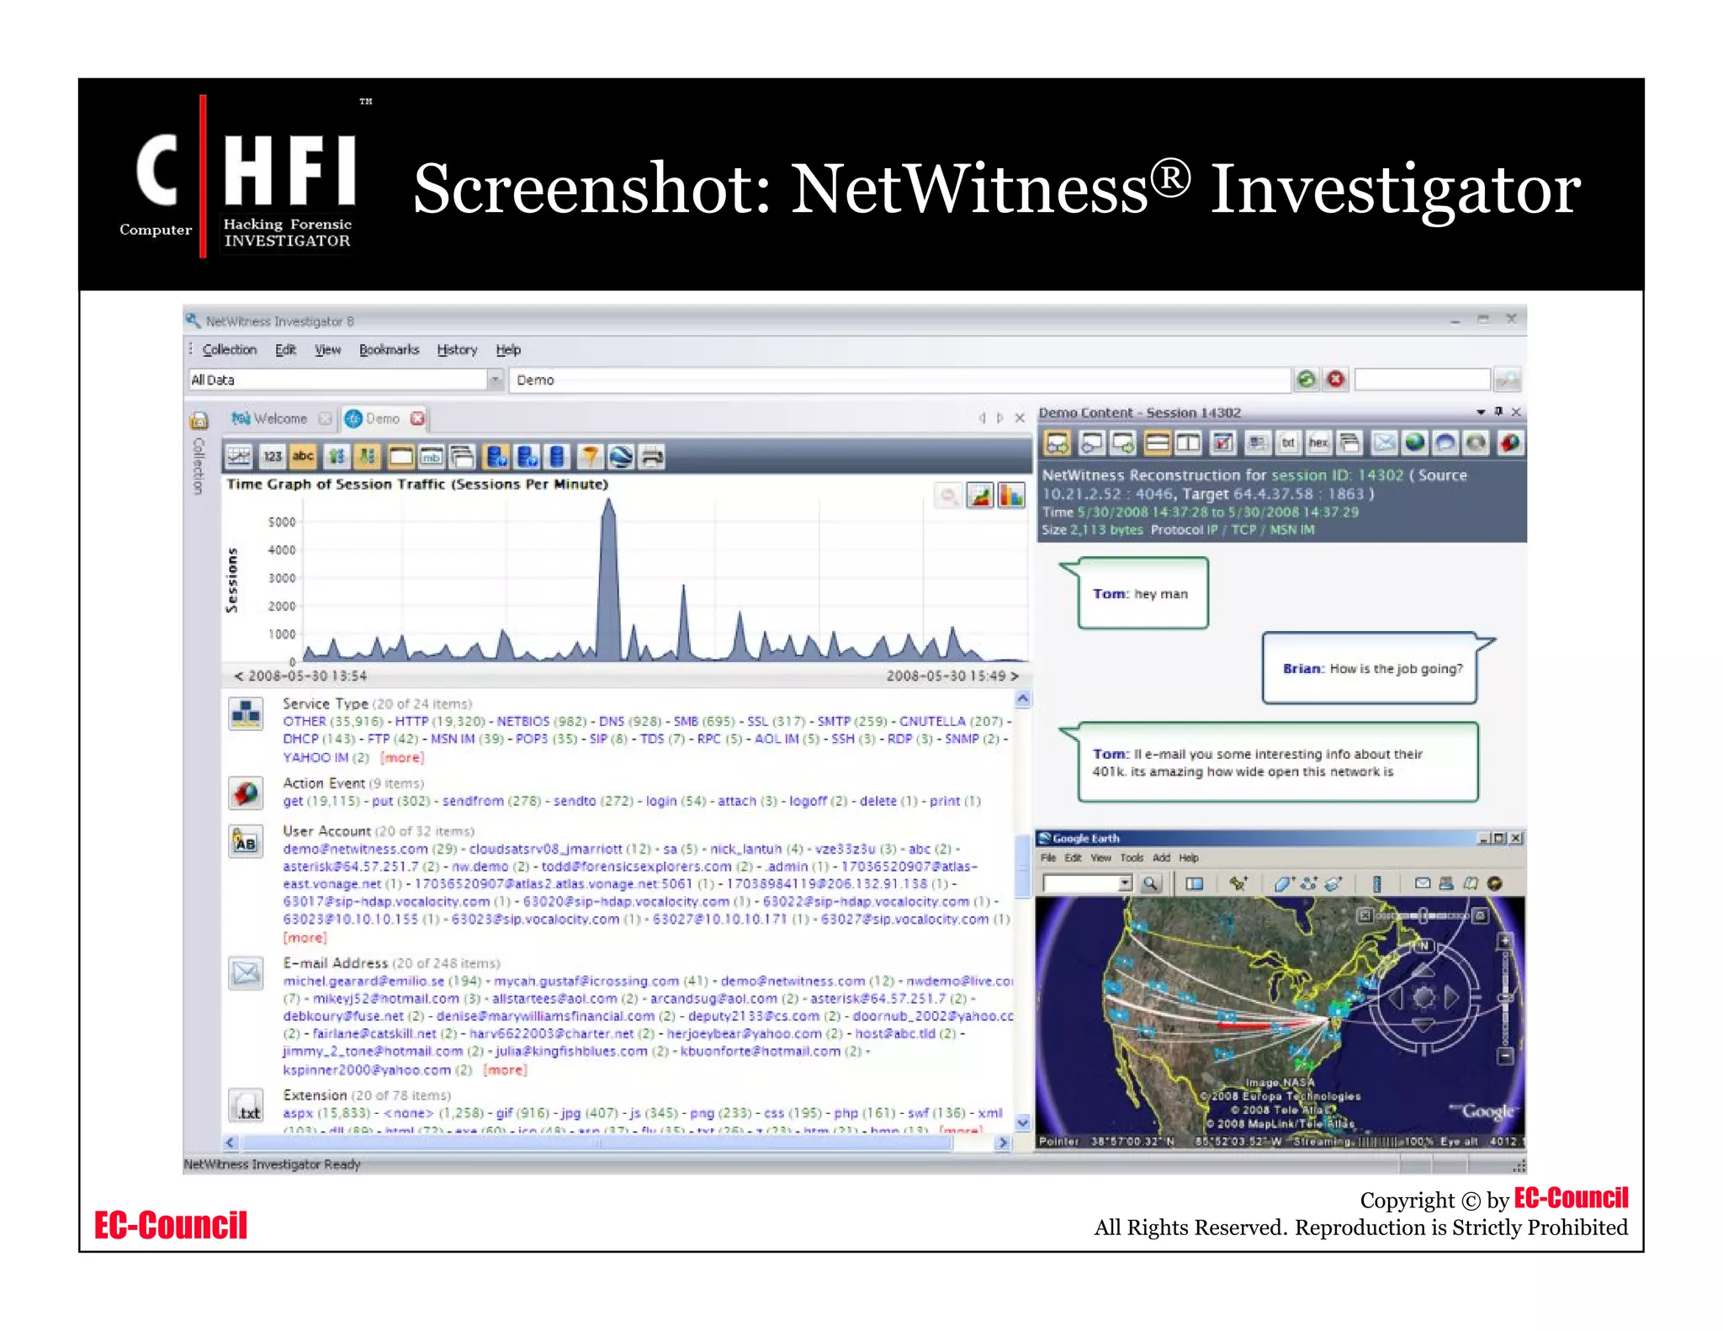The image size is (1723, 1331).
Task: Switch to the Welcome tab
Action: point(280,419)
